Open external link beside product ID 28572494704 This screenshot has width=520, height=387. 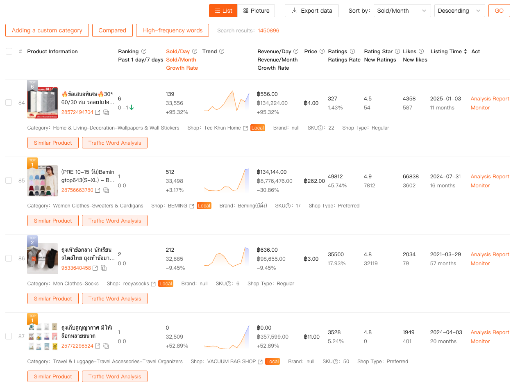click(98, 112)
